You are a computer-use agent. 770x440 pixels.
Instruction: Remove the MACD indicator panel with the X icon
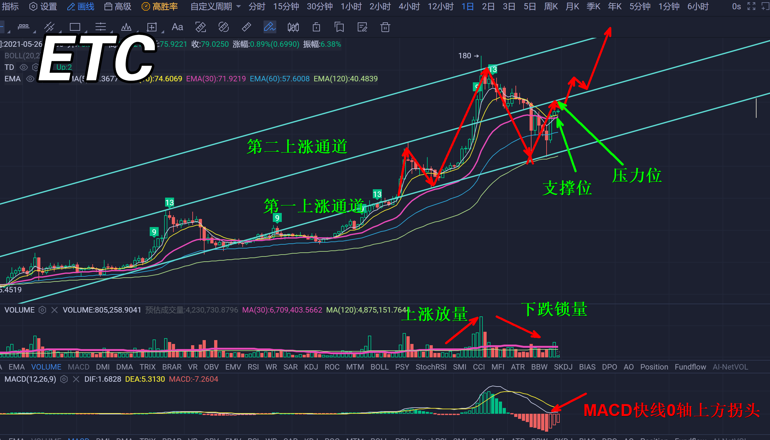[76, 379]
